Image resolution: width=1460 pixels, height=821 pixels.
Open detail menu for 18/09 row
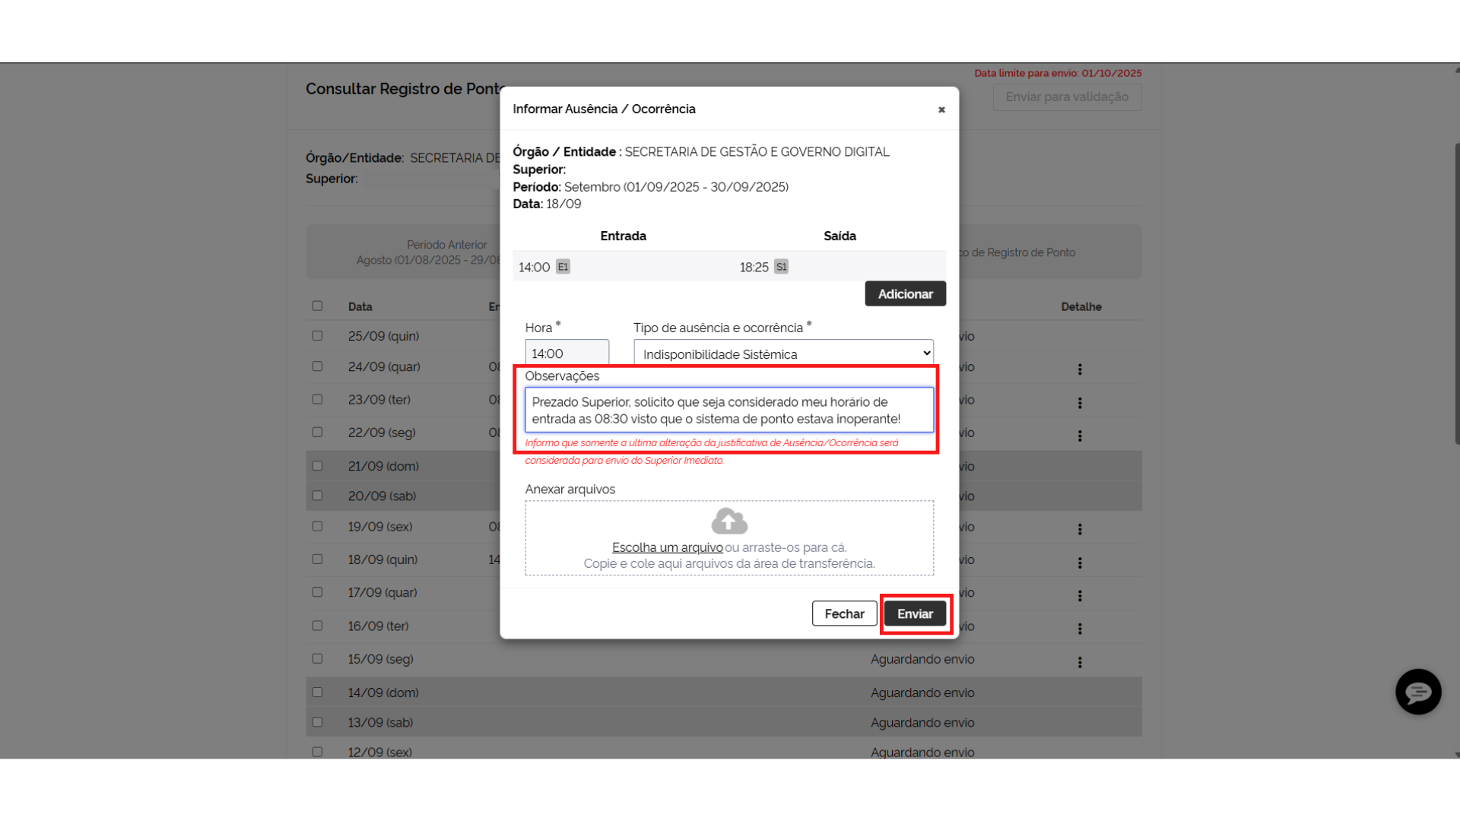coord(1079,563)
